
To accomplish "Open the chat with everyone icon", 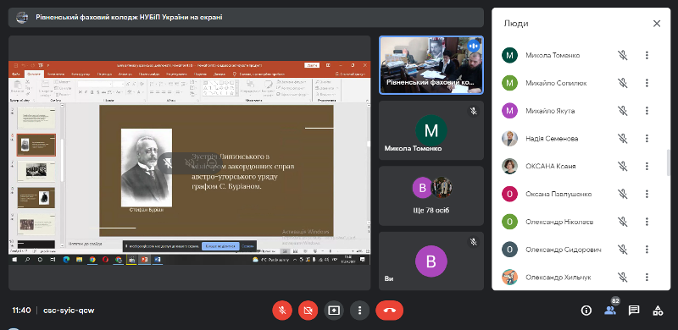I will 634,311.
